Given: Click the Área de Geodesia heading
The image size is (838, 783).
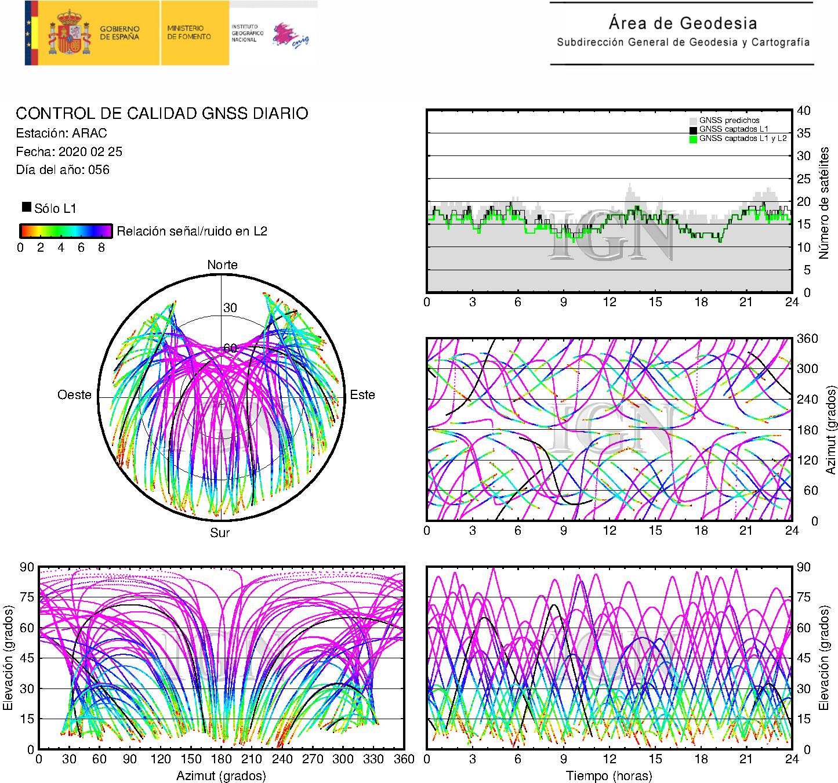Looking at the screenshot, I should pos(683,23).
